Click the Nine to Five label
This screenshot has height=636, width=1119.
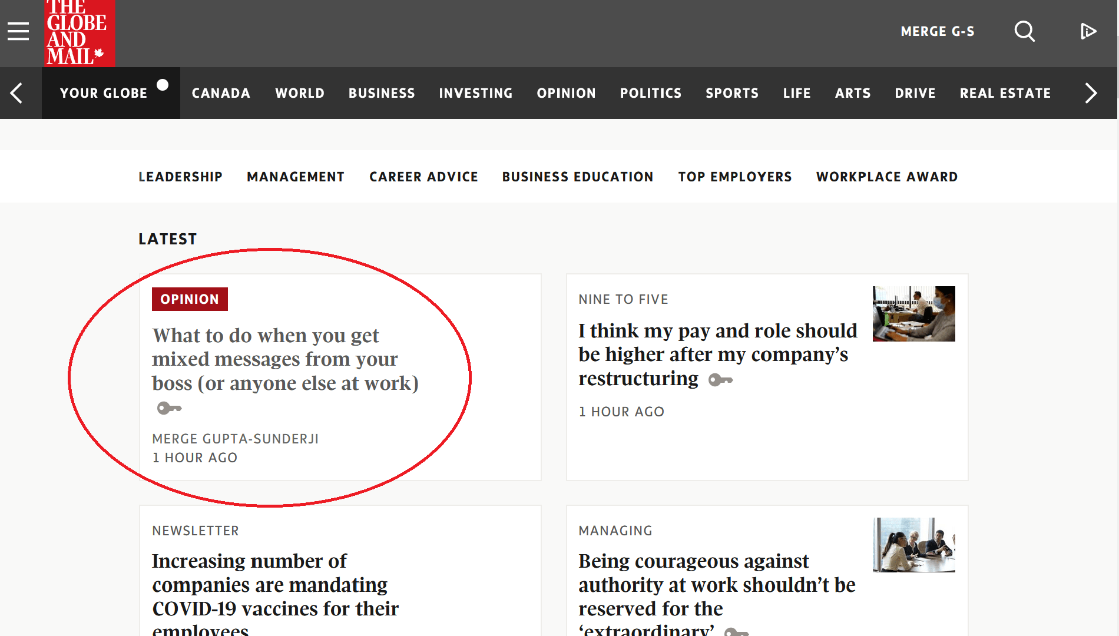[623, 299]
